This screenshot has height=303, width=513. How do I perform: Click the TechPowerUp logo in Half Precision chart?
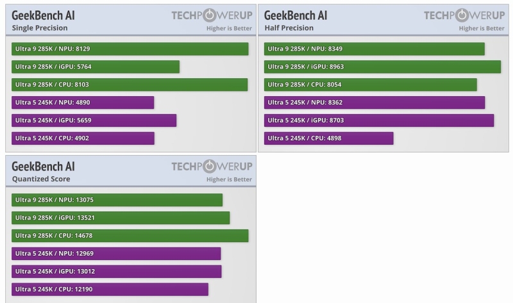coord(464,15)
